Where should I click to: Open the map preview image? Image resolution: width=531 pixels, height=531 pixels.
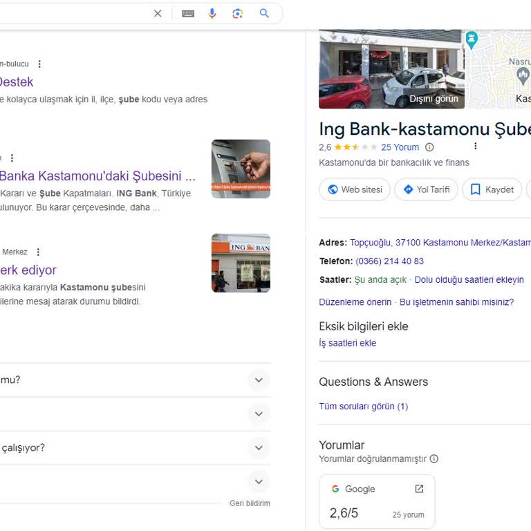[x=499, y=69]
